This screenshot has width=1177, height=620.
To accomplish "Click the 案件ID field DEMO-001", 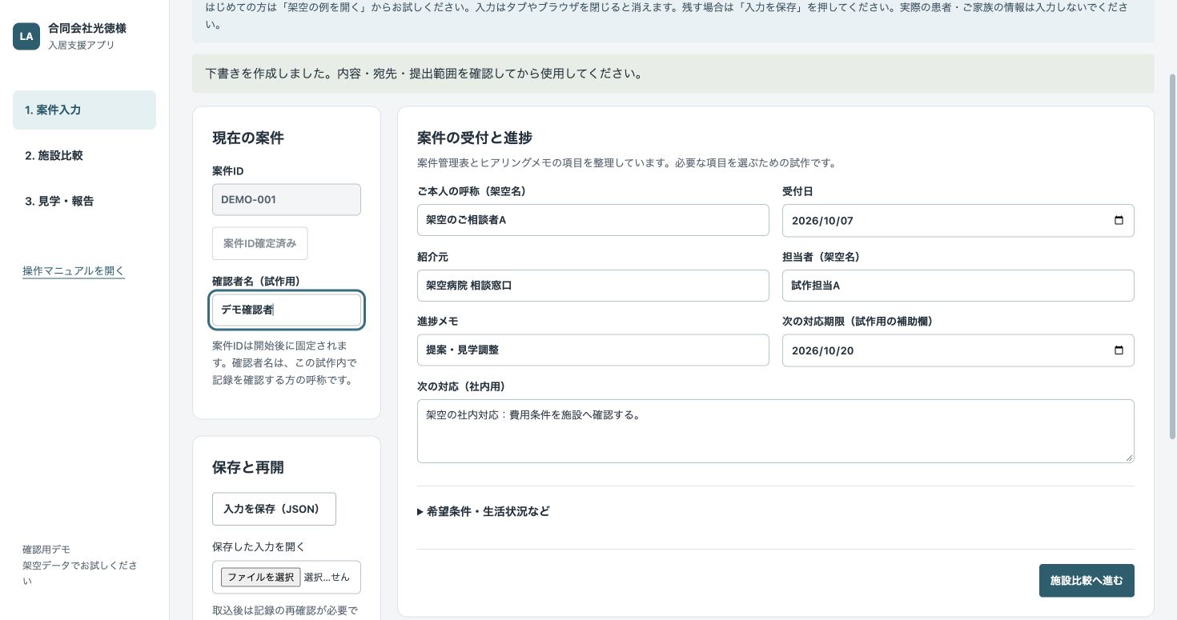I will [x=287, y=199].
